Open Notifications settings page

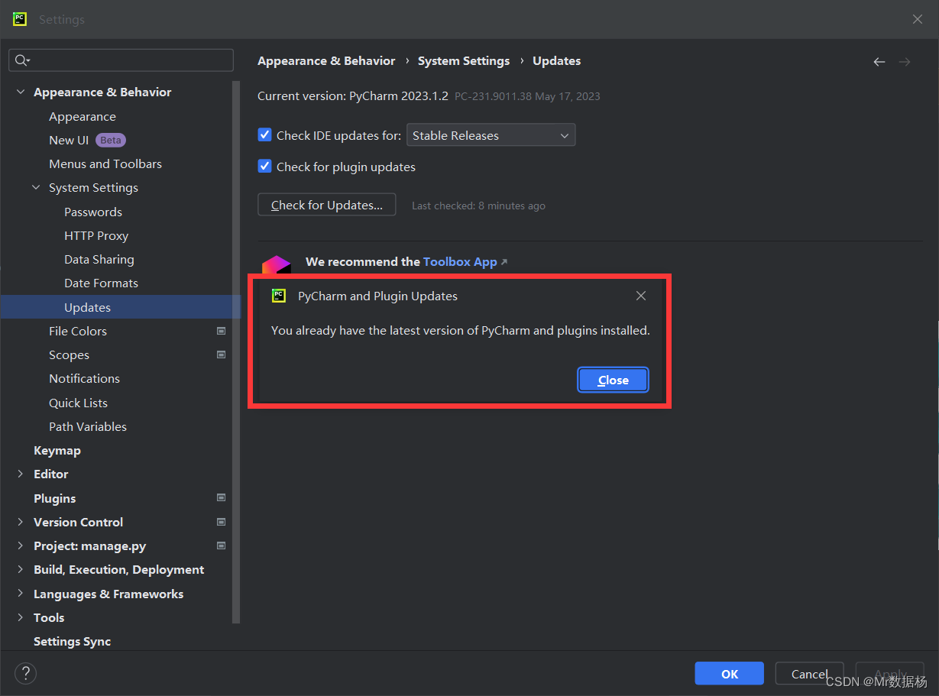click(84, 378)
